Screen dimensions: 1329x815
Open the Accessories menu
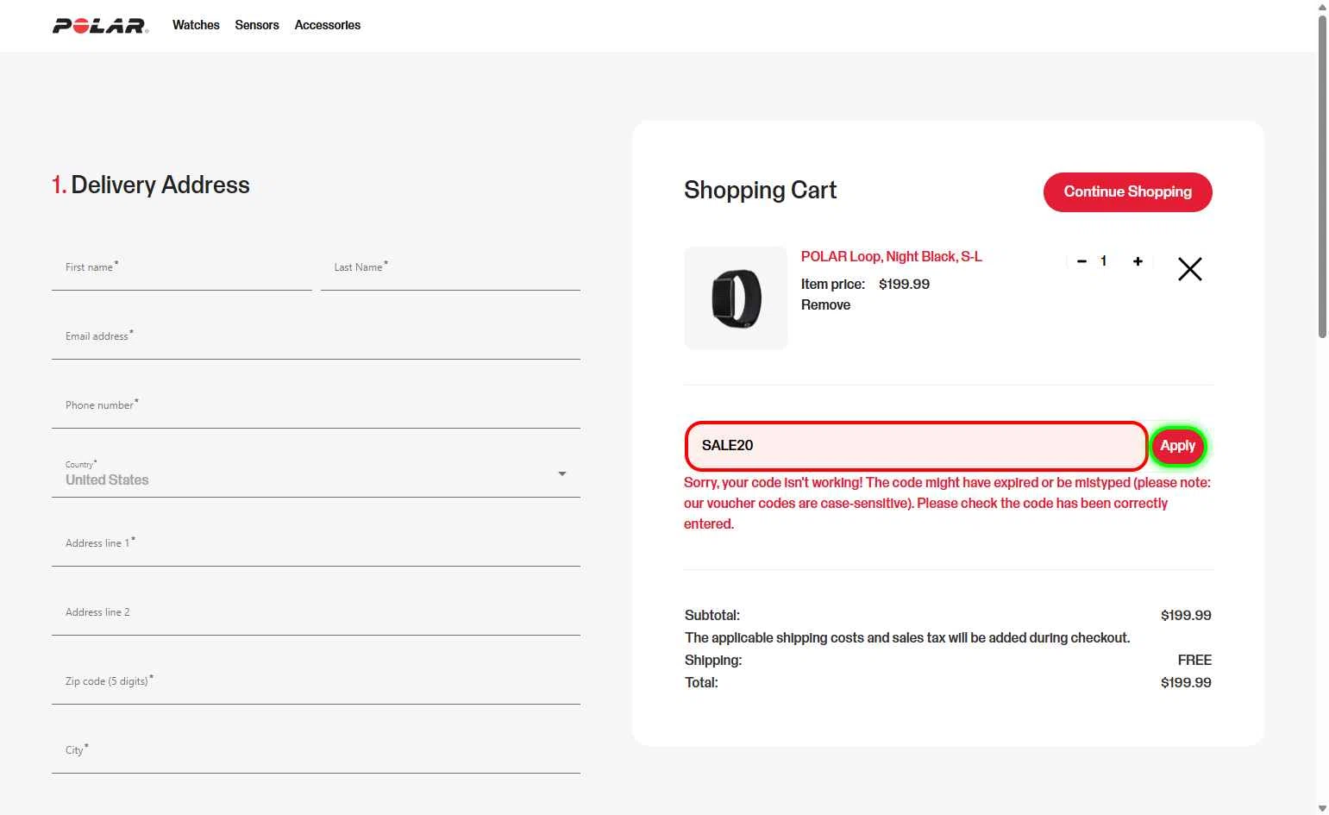point(328,25)
